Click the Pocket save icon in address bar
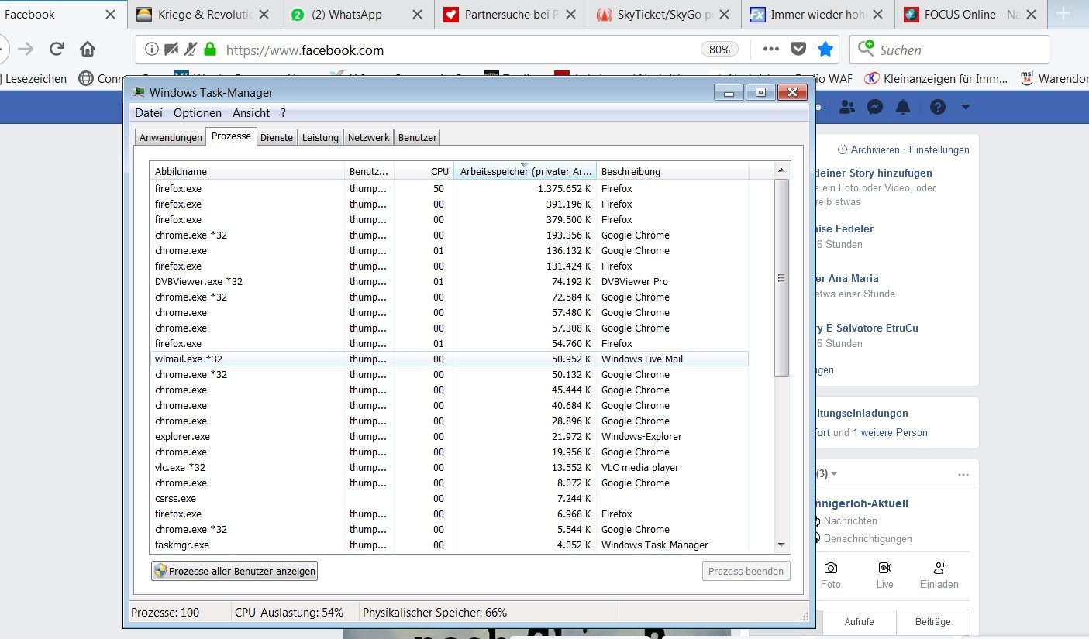Viewport: 1089px width, 639px height. [798, 50]
